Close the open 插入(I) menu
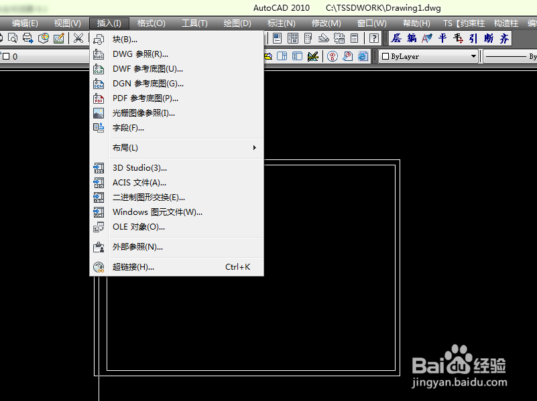Viewport: 537px width, 401px height. point(109,23)
